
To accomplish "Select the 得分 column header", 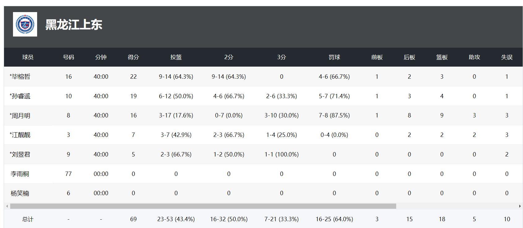I will (133, 57).
